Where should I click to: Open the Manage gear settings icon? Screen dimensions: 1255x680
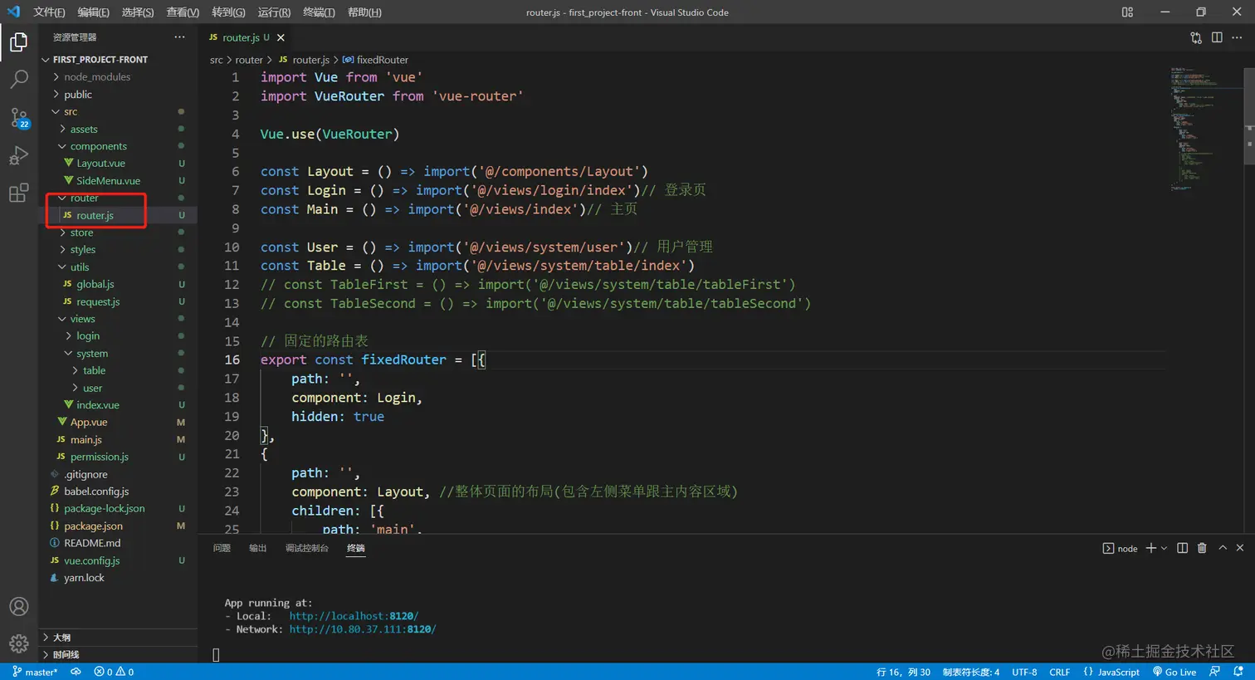coord(18,643)
